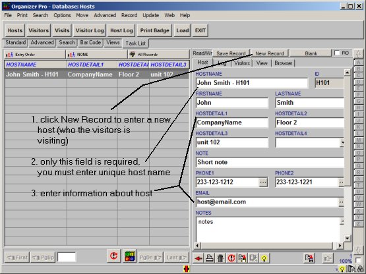Click the save-to-disk icon on right toolbar
Viewport: 366px width, 274px height.
tap(309, 258)
